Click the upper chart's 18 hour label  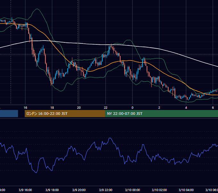52,108
